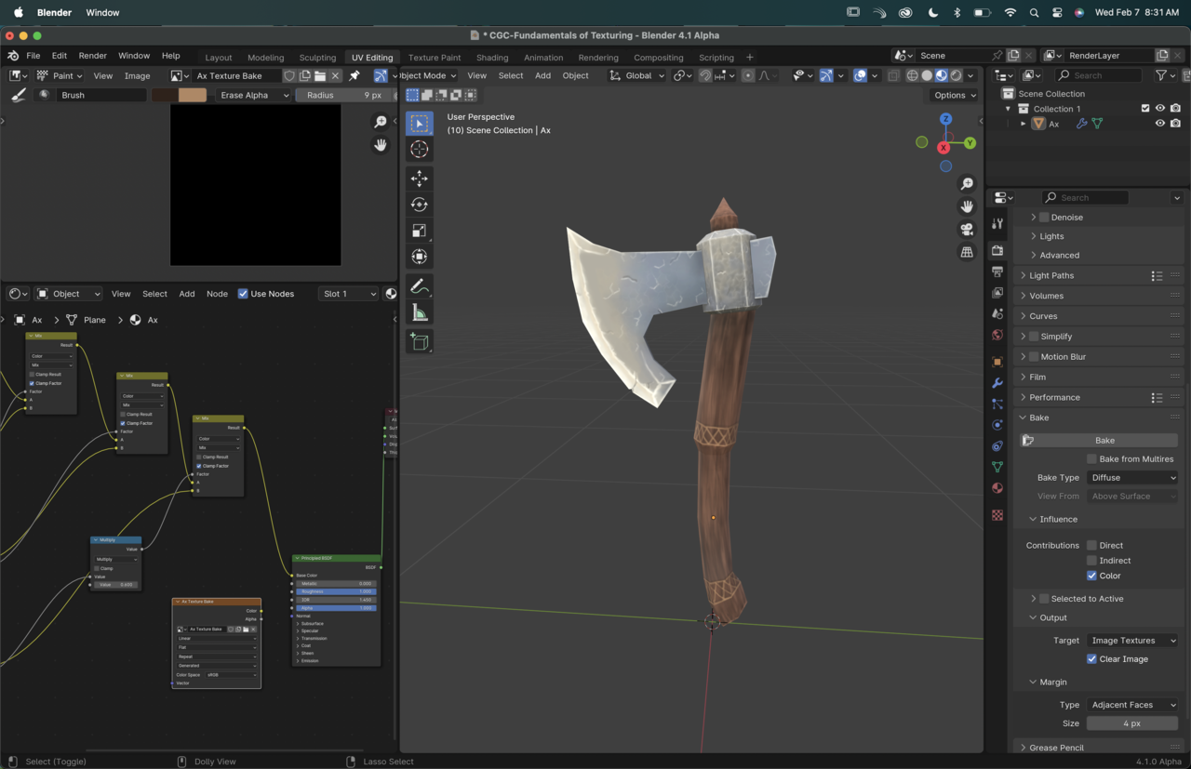Screen dimensions: 1191x769
Task: Activate the Annotate pencil tool
Action: tap(420, 286)
